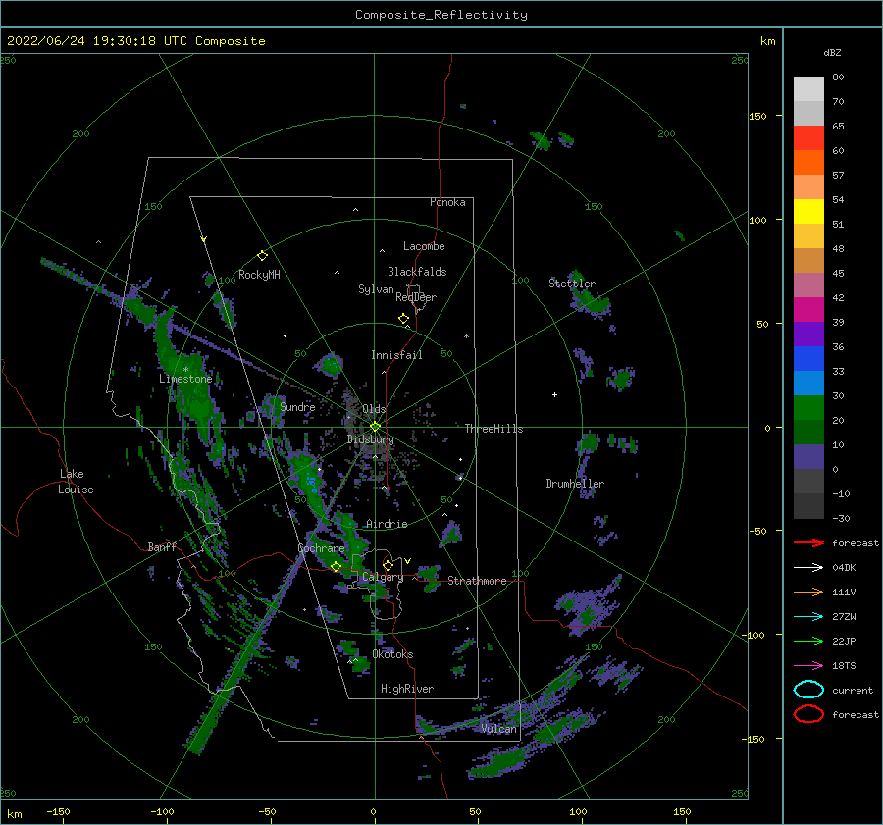Screen dimensions: 883x825
Task: Click the 20 dBZ green color swatch
Action: pos(808,408)
